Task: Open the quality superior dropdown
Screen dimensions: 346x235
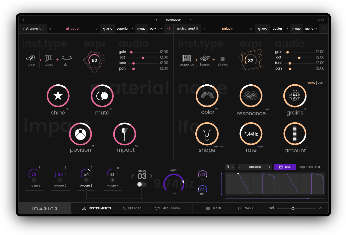Action: click(x=125, y=29)
